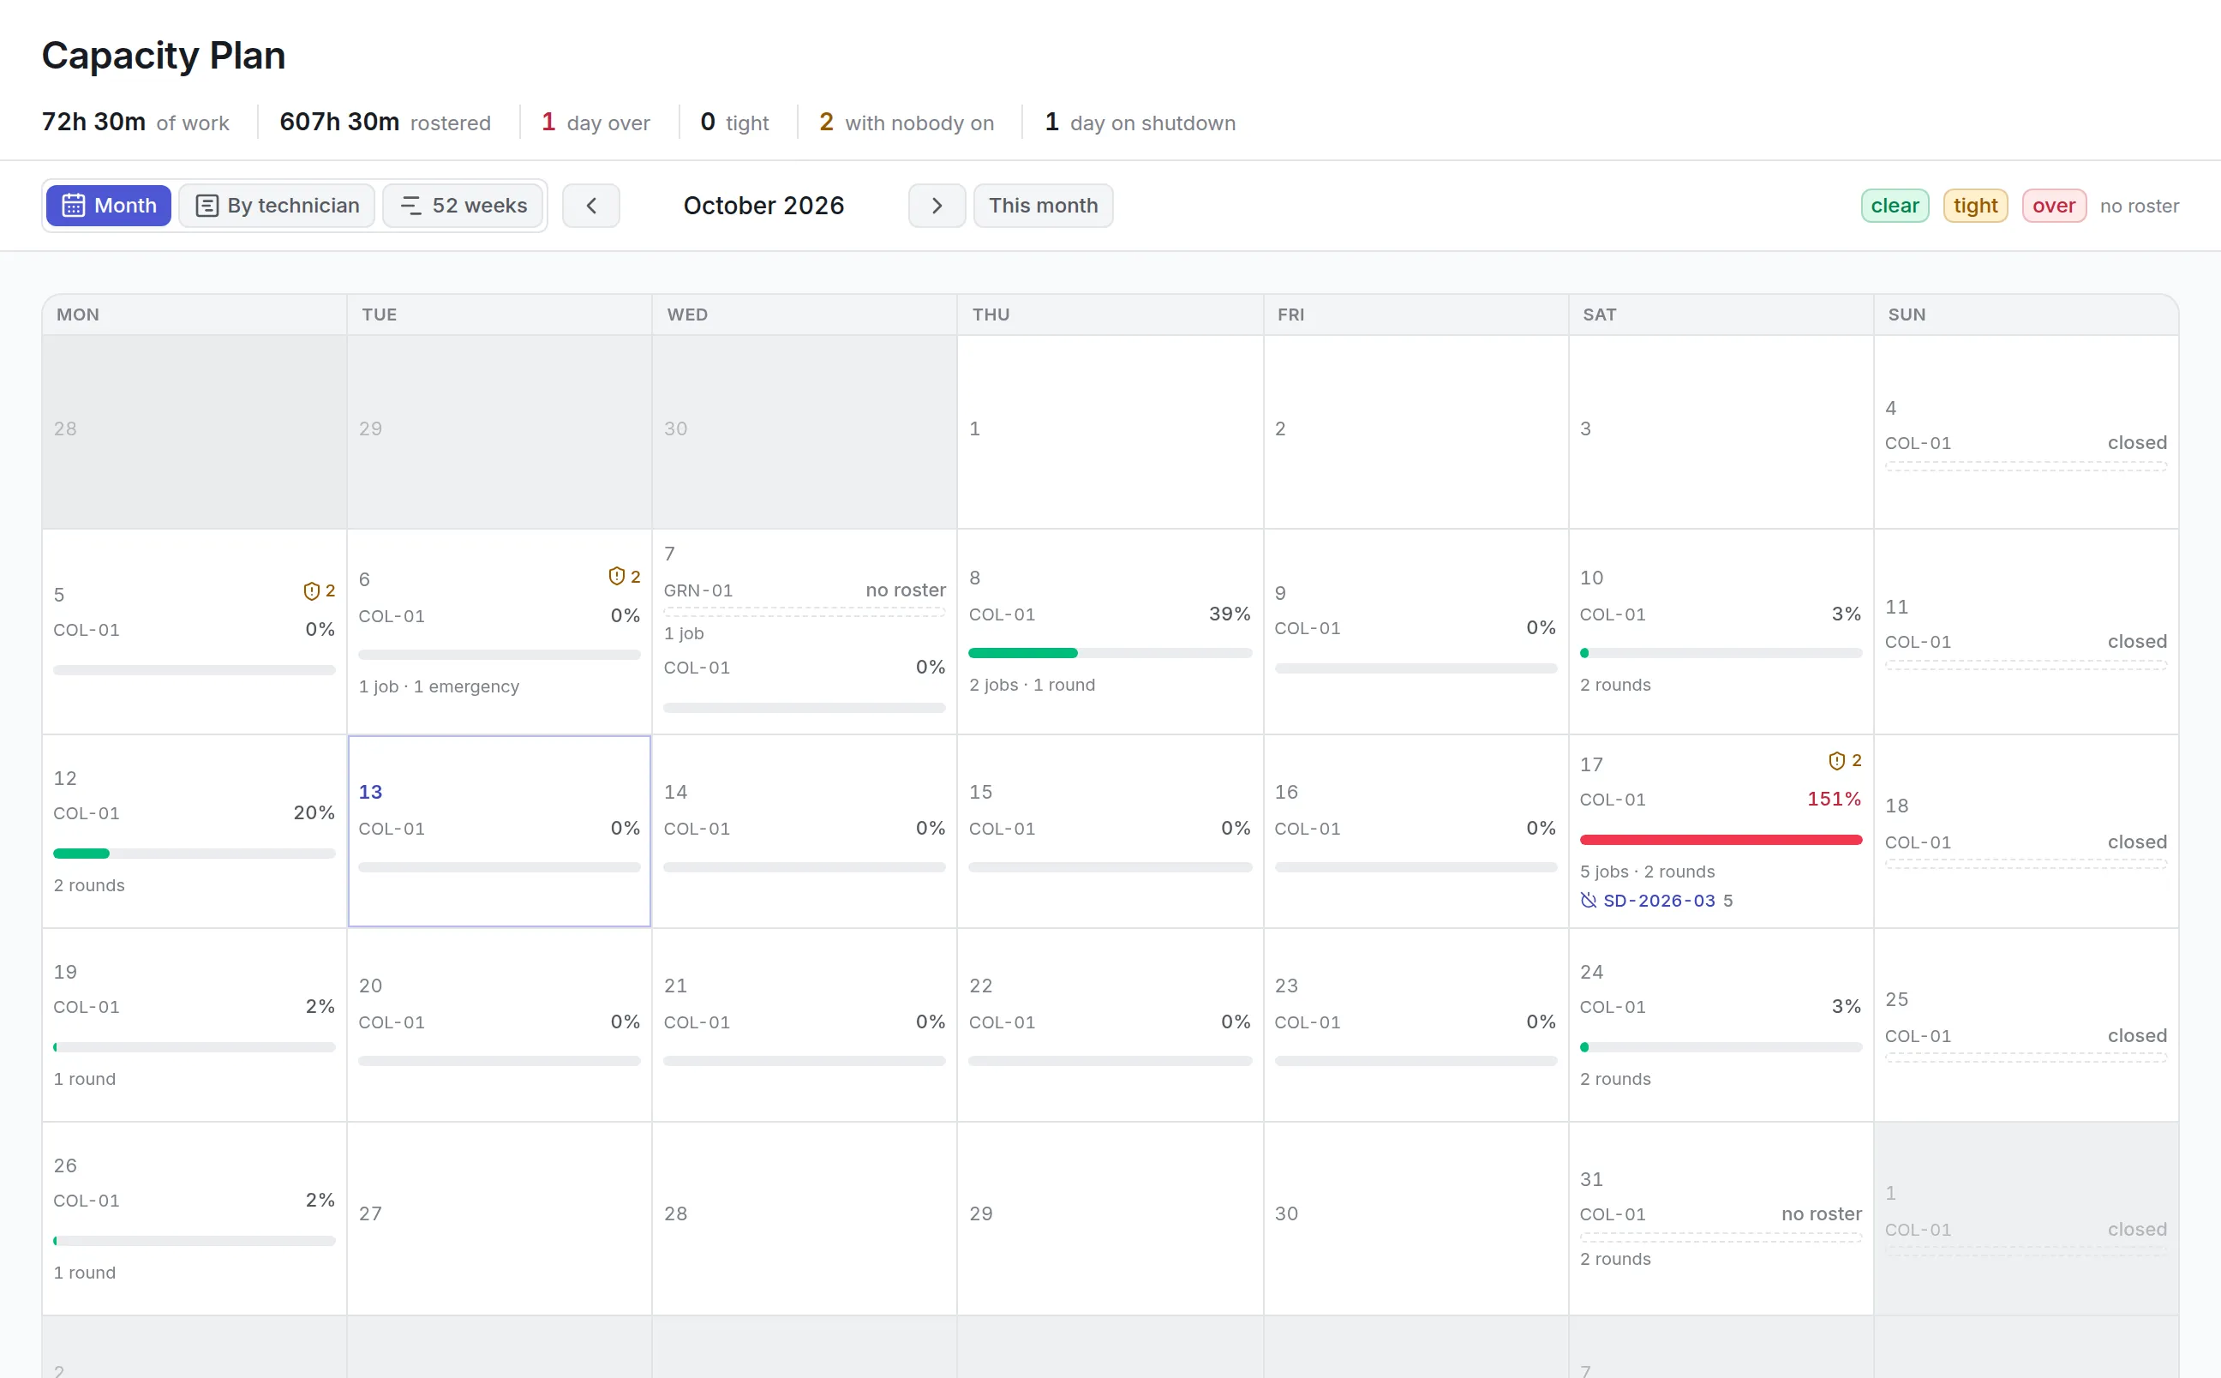Image resolution: width=2221 pixels, height=1378 pixels.
Task: Click '72h 30m of work' summary stat
Action: point(135,123)
